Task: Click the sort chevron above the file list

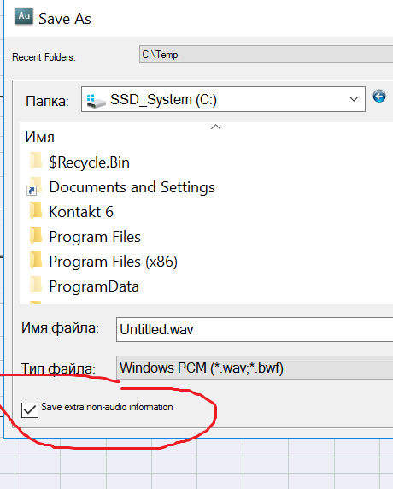Action: click(215, 127)
